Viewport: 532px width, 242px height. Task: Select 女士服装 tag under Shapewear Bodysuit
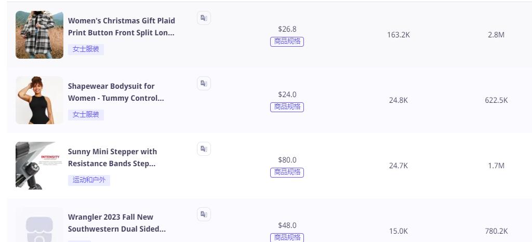click(86, 115)
